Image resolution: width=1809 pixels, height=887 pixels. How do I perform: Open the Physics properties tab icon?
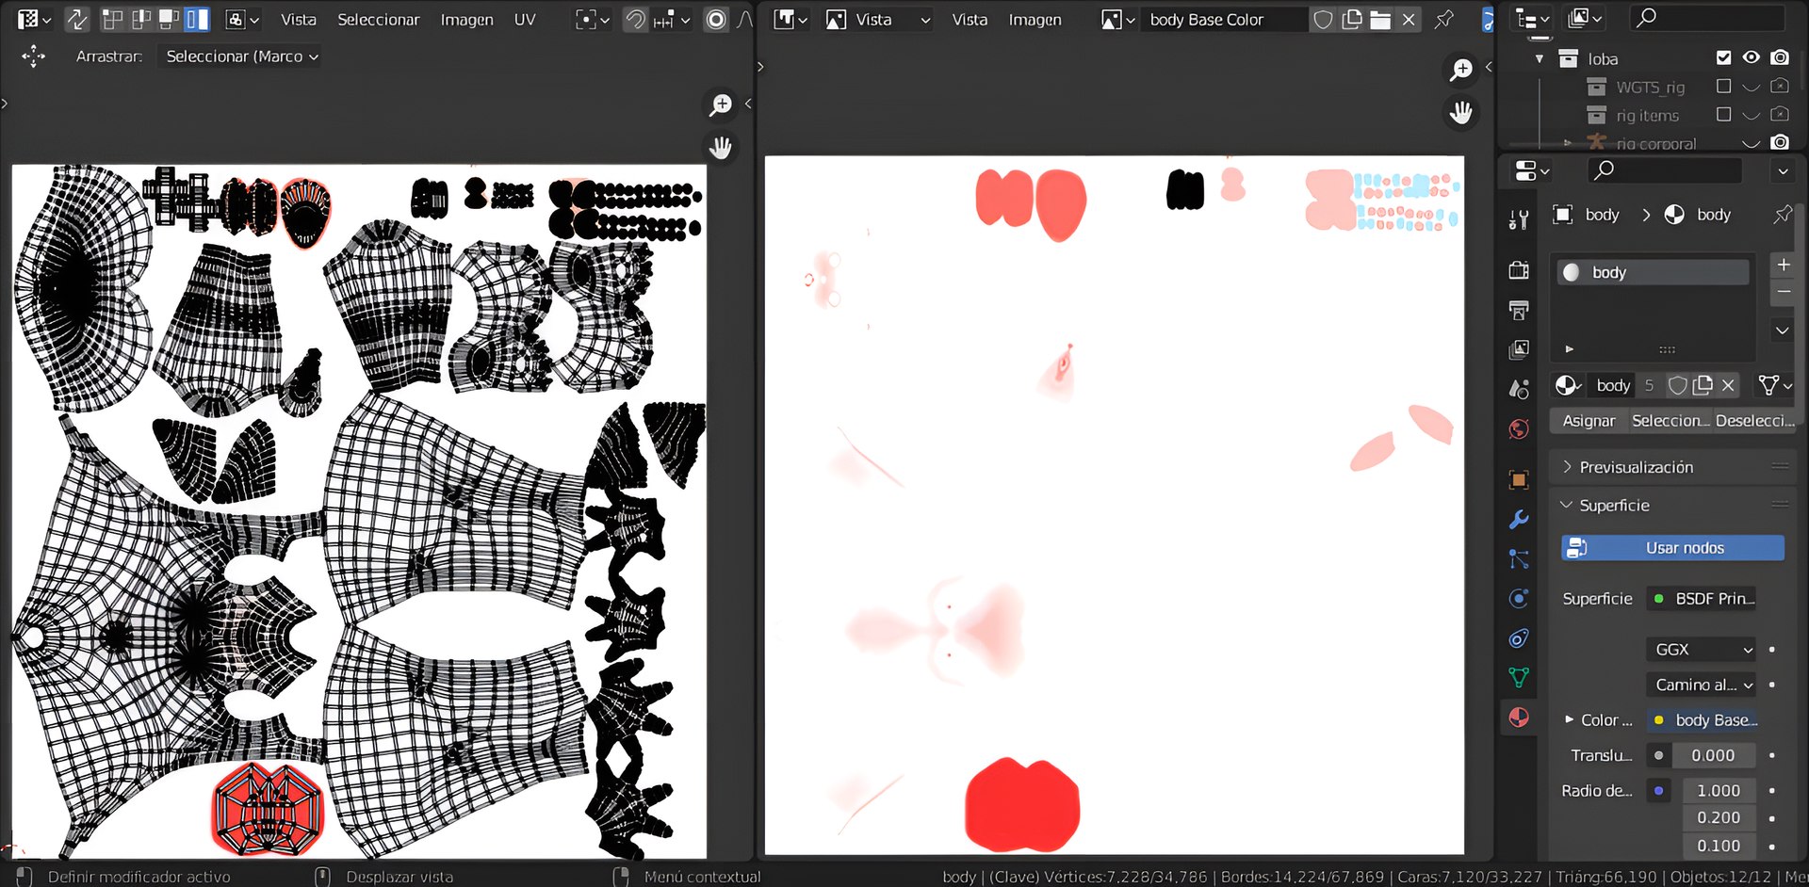coord(1519,599)
